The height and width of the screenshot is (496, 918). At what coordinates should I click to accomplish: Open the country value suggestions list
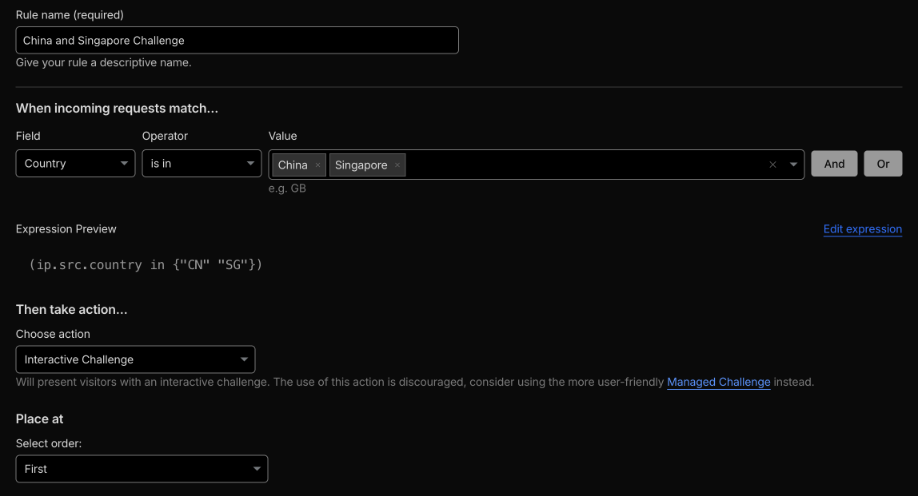click(793, 164)
